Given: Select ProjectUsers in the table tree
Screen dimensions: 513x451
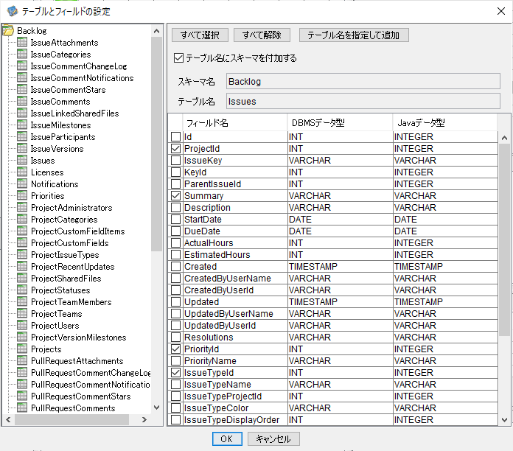Looking at the screenshot, I should pos(55,326).
